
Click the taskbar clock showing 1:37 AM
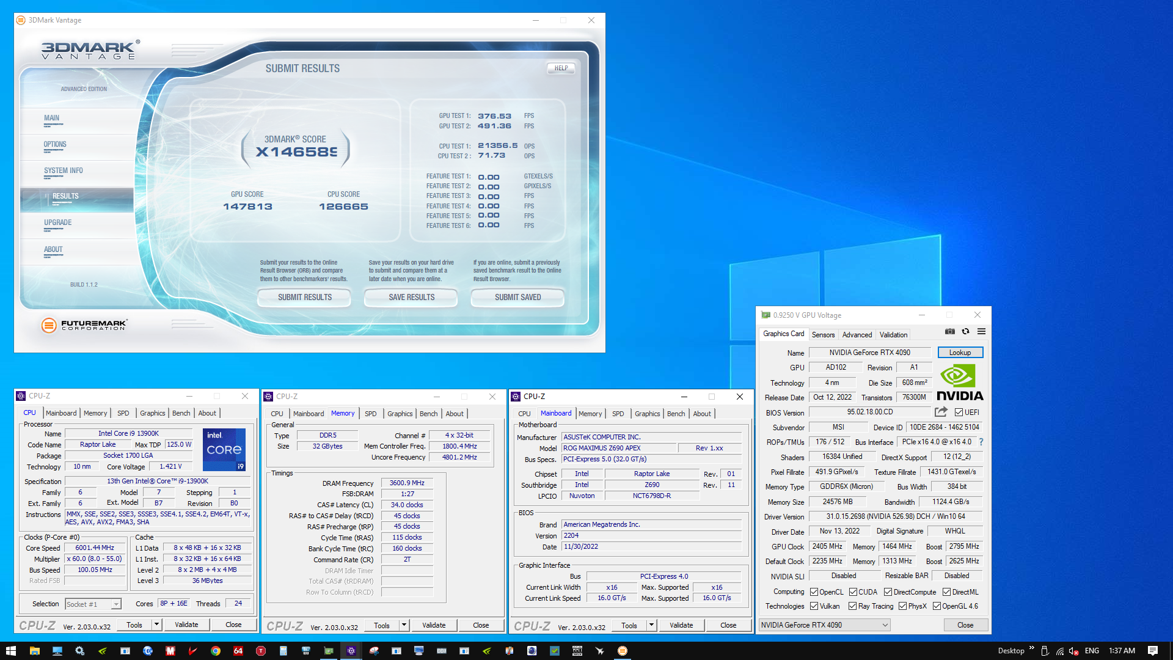[x=1122, y=651]
